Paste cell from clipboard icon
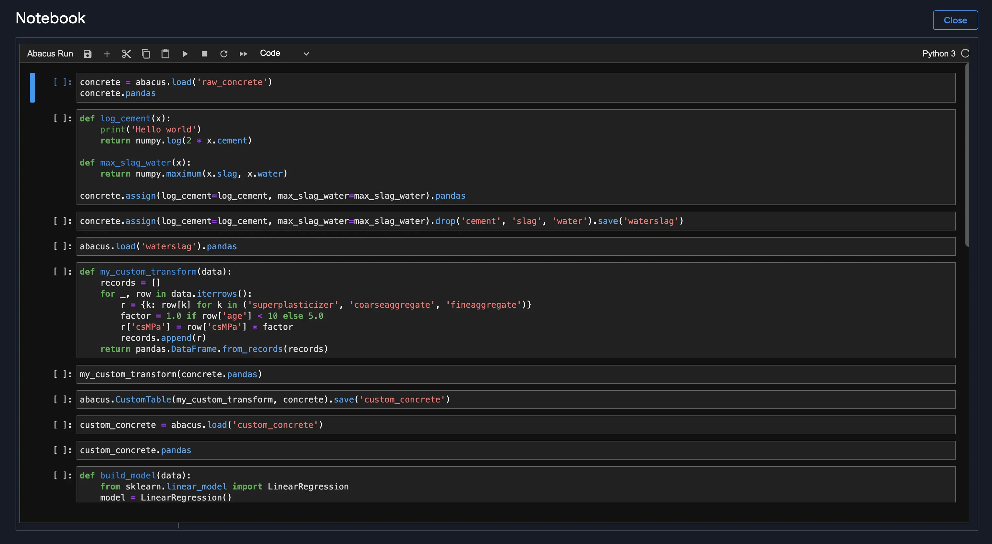This screenshot has width=992, height=544. point(165,54)
